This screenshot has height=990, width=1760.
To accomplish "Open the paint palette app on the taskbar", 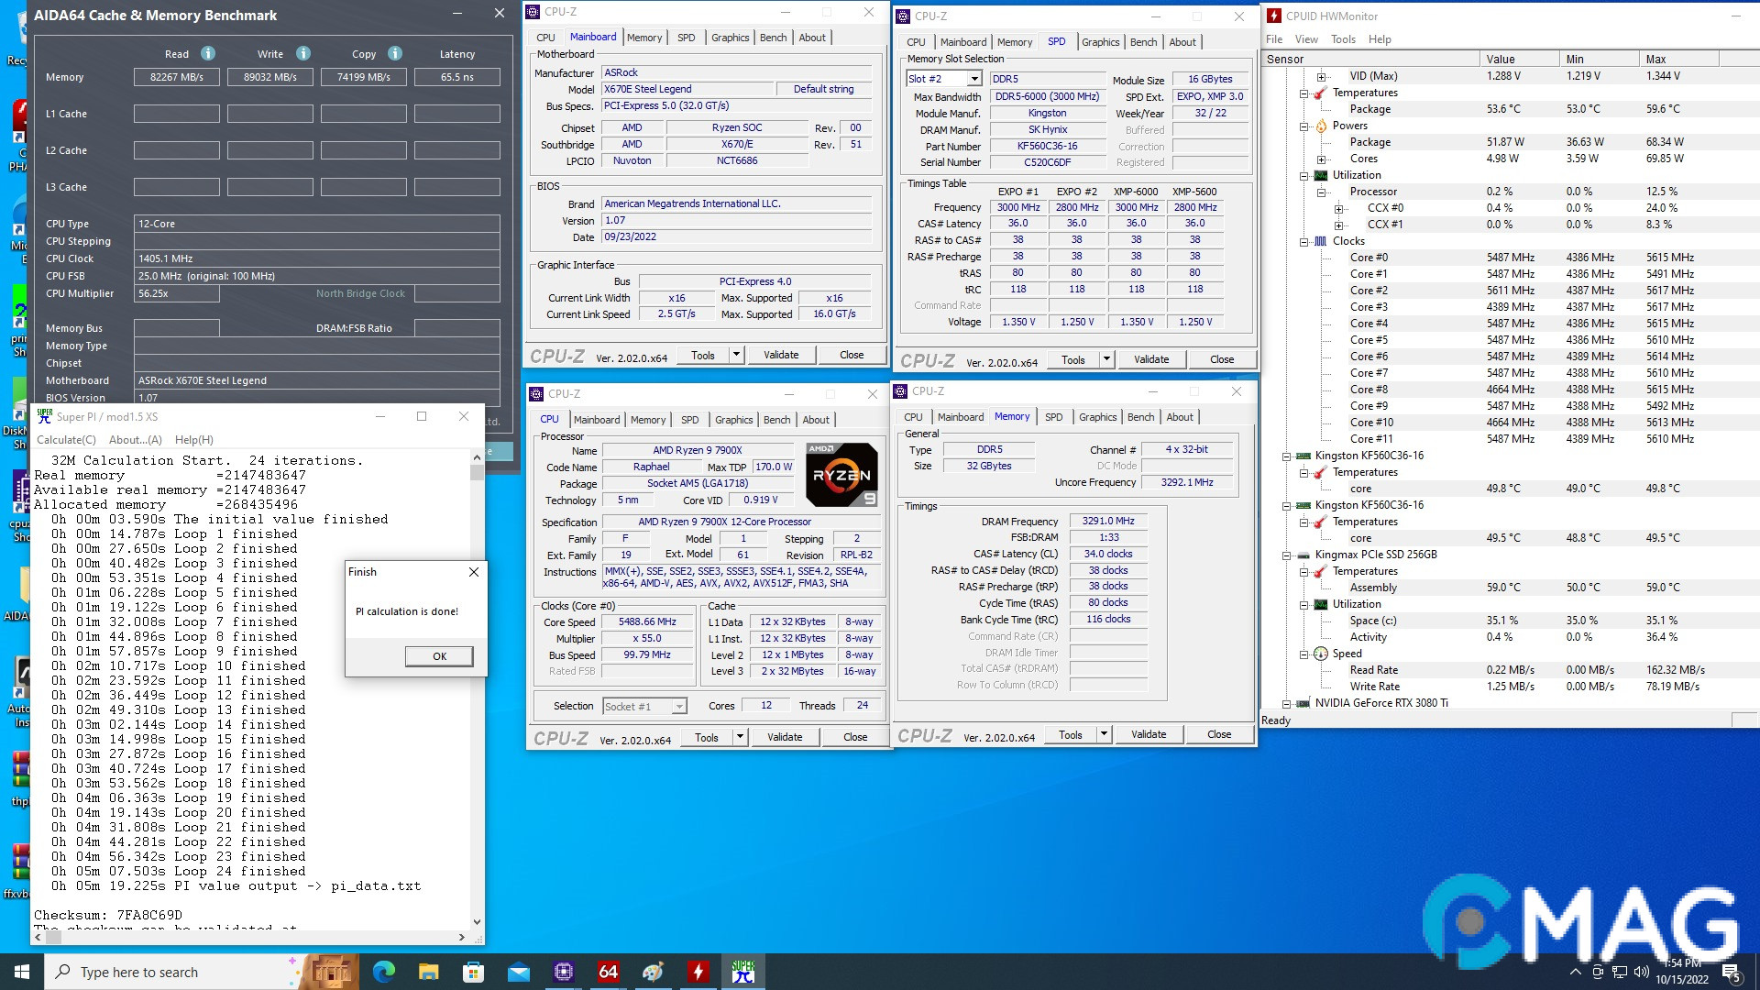I will point(653,972).
